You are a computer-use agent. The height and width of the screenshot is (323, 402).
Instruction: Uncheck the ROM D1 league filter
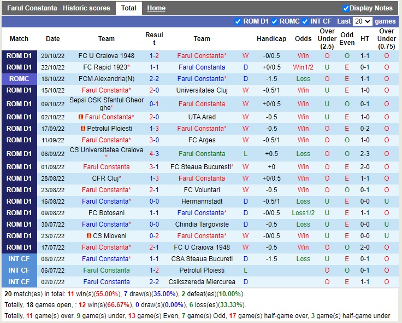pos(238,21)
